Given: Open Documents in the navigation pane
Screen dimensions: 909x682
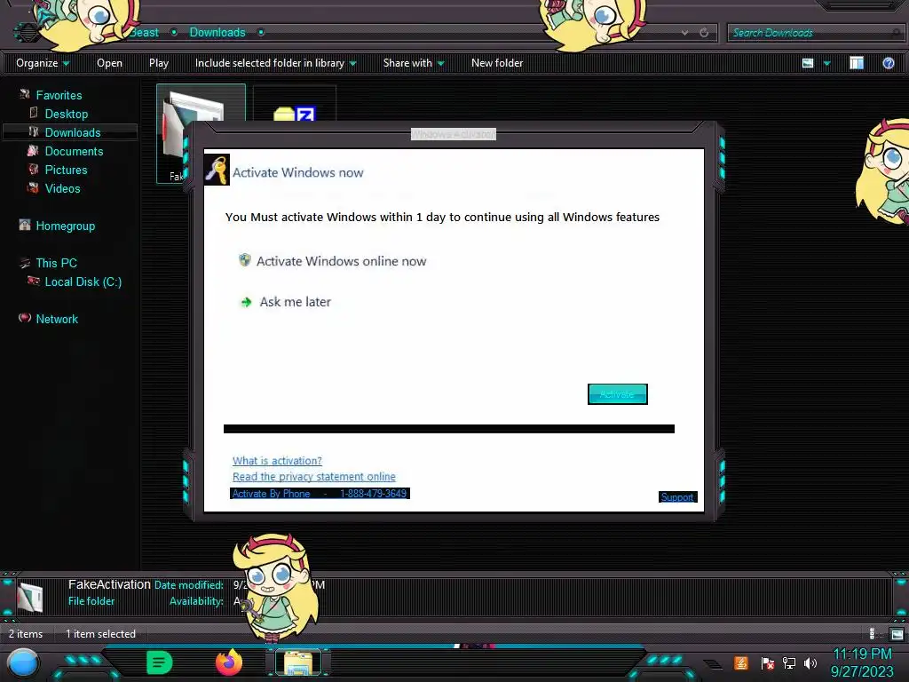Looking at the screenshot, I should (x=74, y=151).
